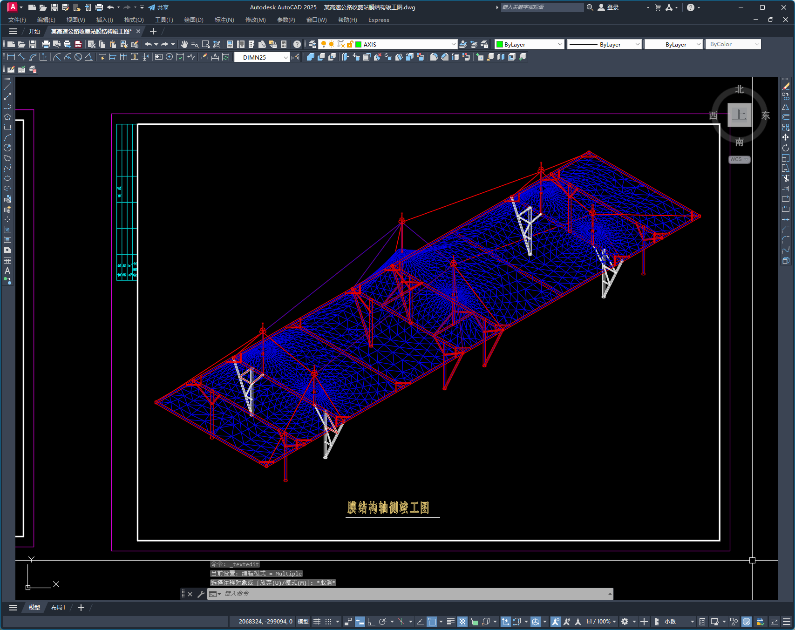795x630 pixels.
Task: Start the Hatch tool
Action: coord(7,230)
